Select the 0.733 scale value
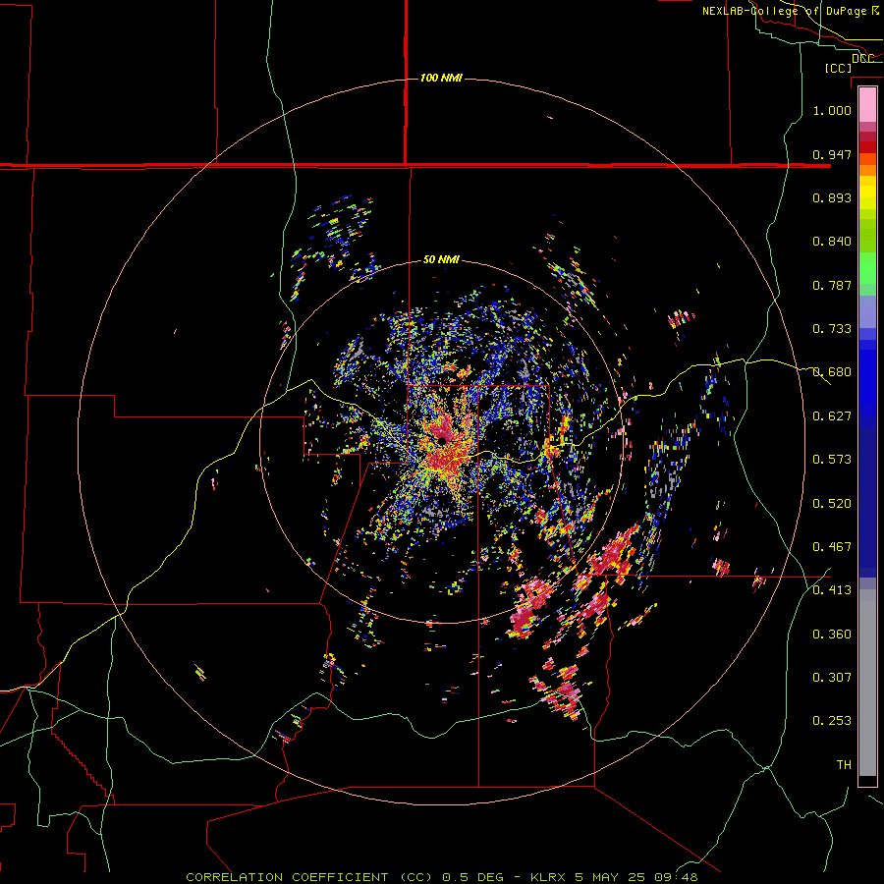 (832, 329)
